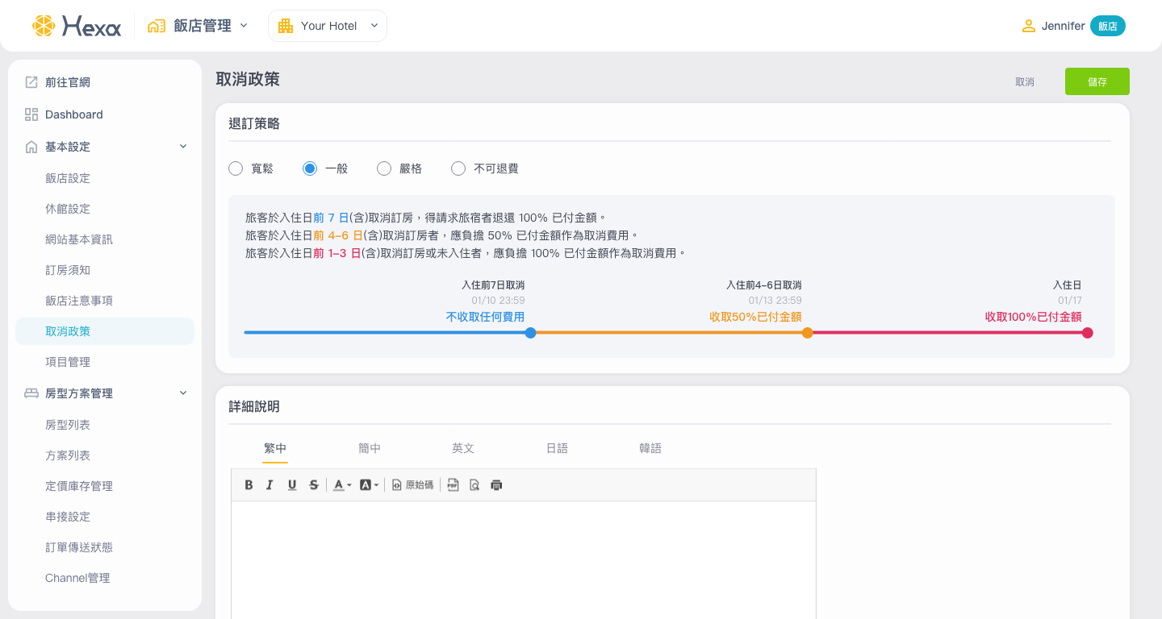Click the underline formatting icon
The image size is (1162, 619).
tap(292, 485)
